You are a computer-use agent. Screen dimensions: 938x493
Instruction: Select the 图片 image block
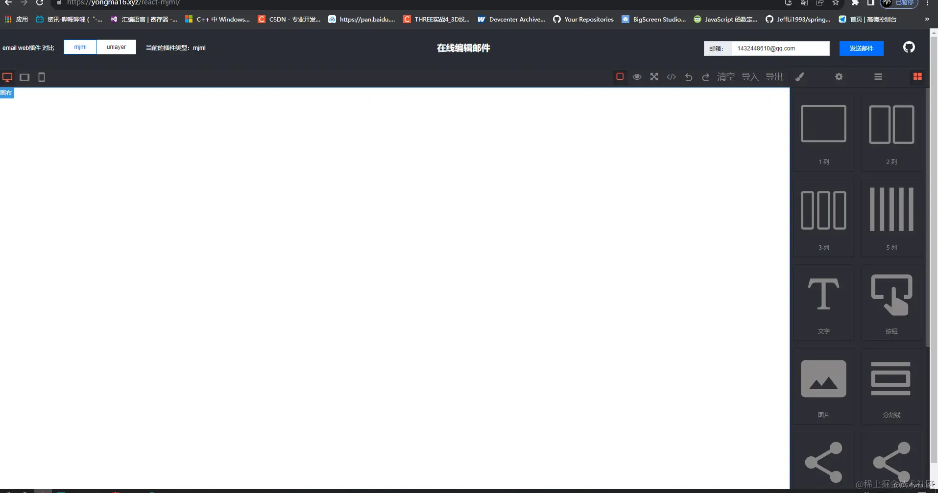tap(823, 387)
